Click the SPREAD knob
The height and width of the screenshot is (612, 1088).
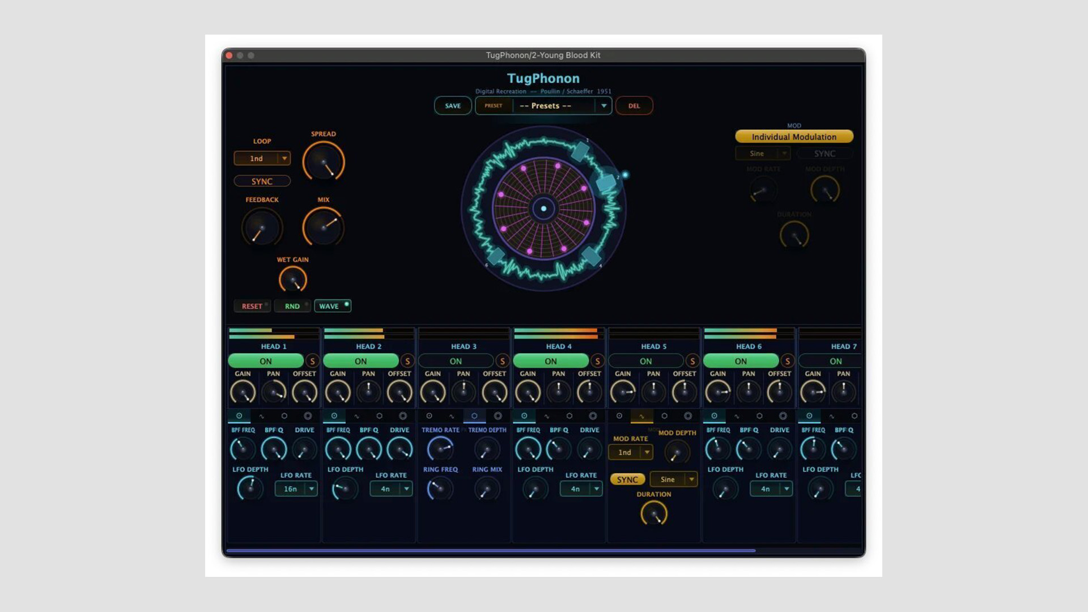(324, 161)
